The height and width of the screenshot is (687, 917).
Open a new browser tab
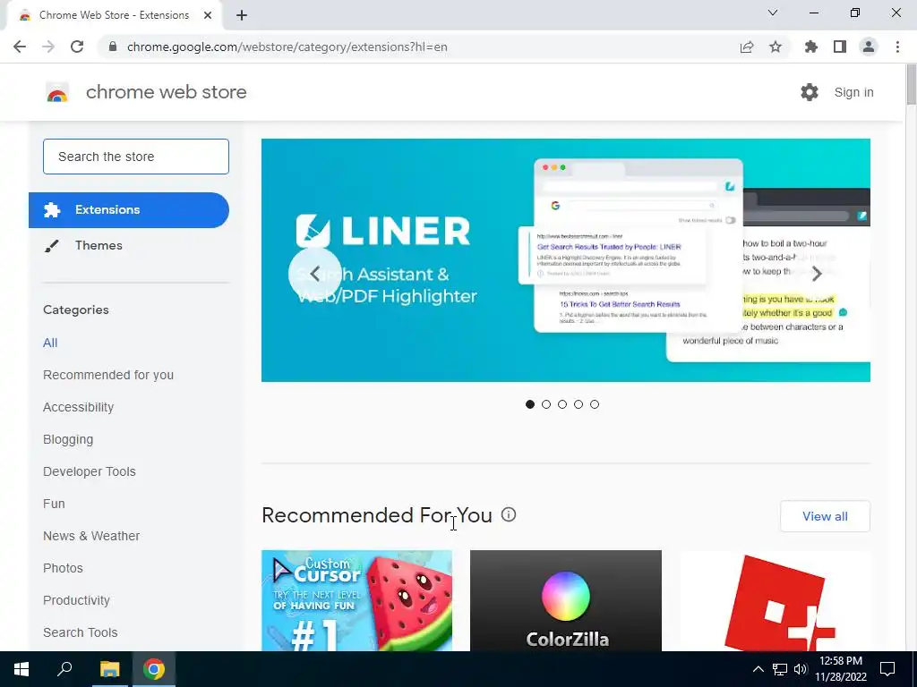pos(242,15)
